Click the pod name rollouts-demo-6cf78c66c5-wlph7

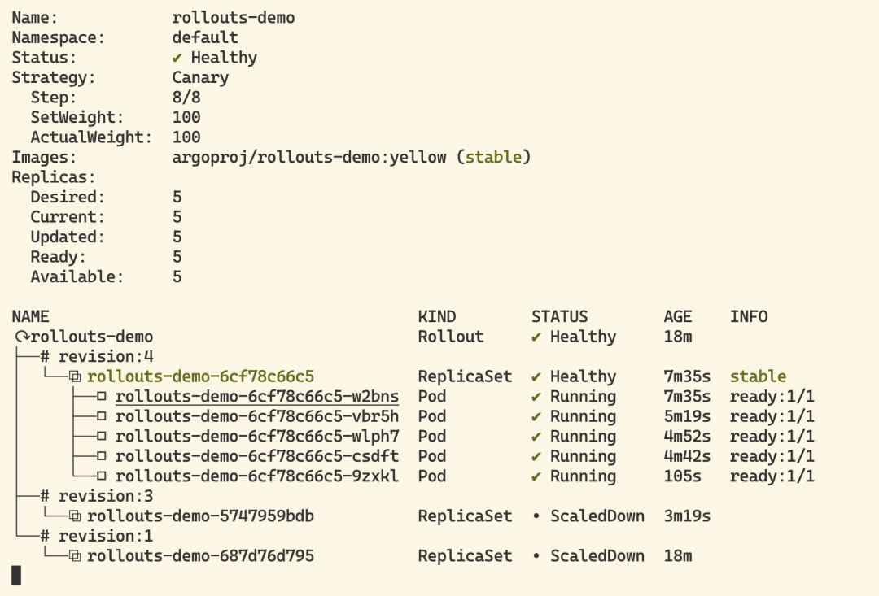(x=257, y=437)
